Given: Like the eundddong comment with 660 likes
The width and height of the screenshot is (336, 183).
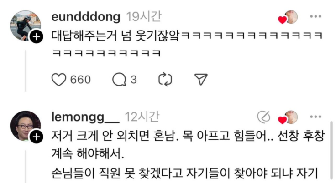Looking at the screenshot, I should (59, 80).
